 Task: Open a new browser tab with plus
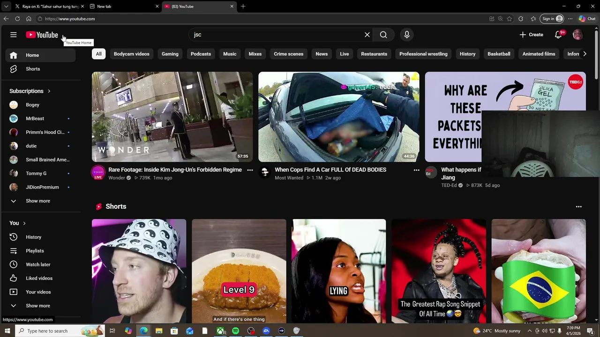click(x=243, y=7)
